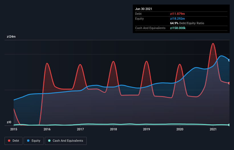Click the 2015 axis label

click(14, 129)
